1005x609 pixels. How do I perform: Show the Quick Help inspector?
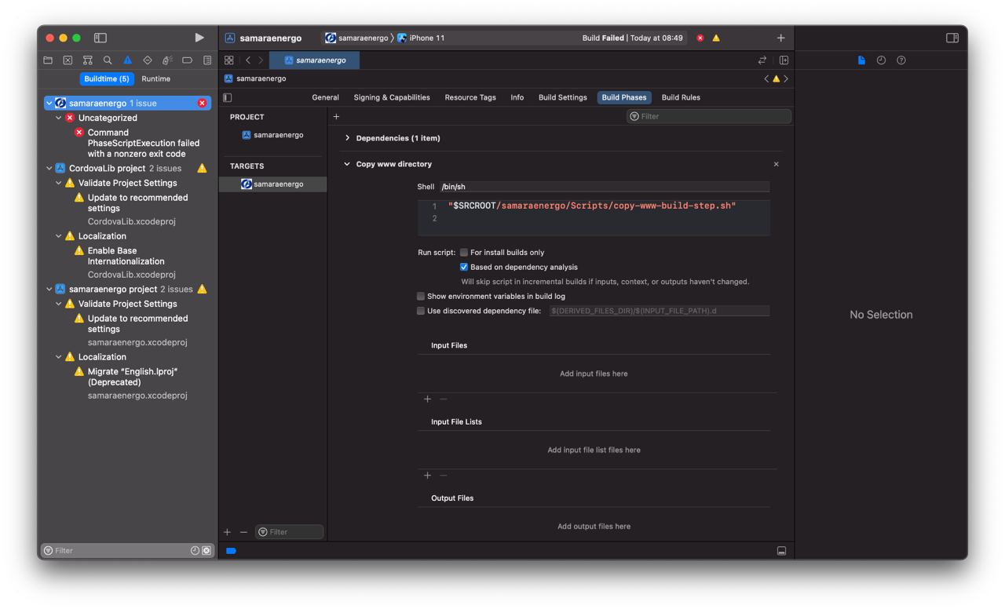[901, 60]
